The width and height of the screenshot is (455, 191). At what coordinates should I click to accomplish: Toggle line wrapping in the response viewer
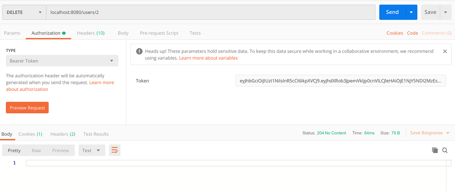click(114, 150)
